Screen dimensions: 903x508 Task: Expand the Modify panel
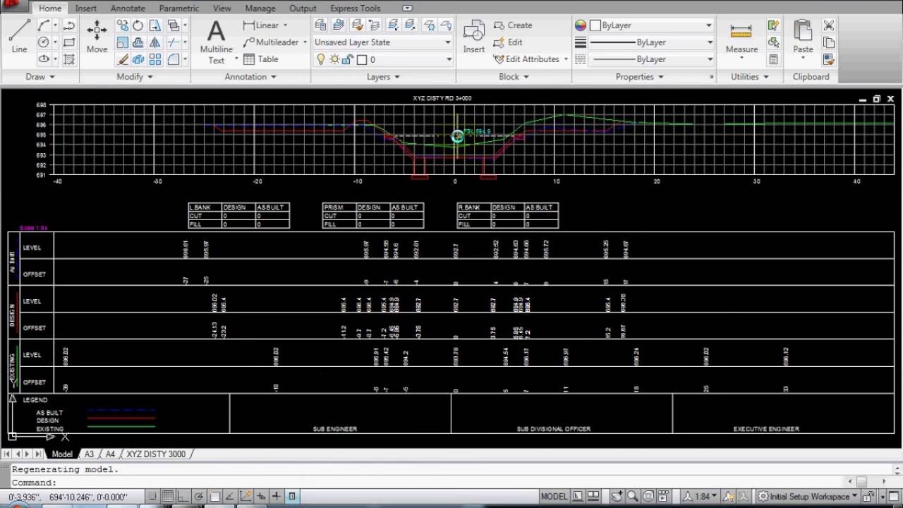coord(135,77)
